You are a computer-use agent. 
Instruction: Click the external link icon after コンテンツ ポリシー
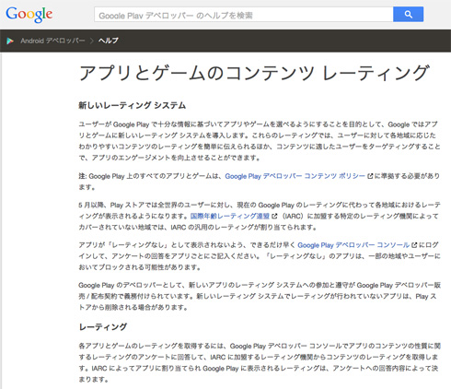tap(370, 176)
